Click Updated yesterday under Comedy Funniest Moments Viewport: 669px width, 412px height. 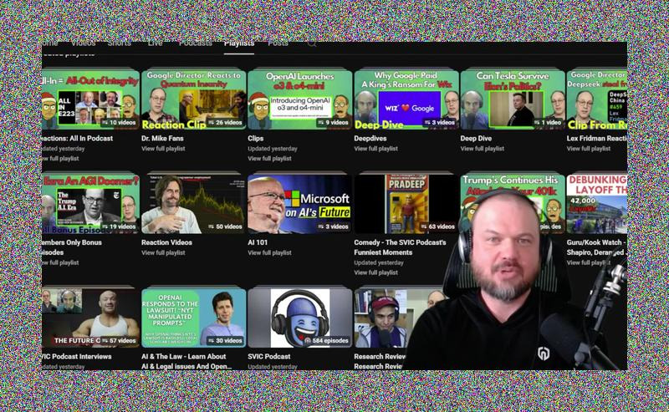(379, 262)
